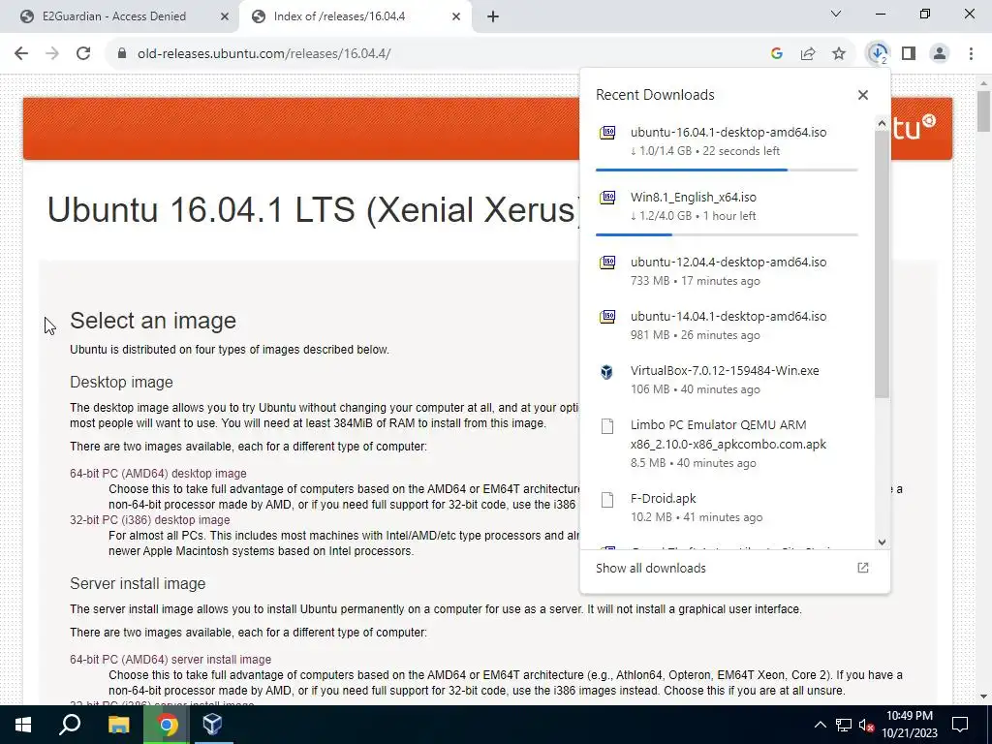The height and width of the screenshot is (744, 992).
Task: Click F-Droid.apk file icon
Action: [x=607, y=500]
